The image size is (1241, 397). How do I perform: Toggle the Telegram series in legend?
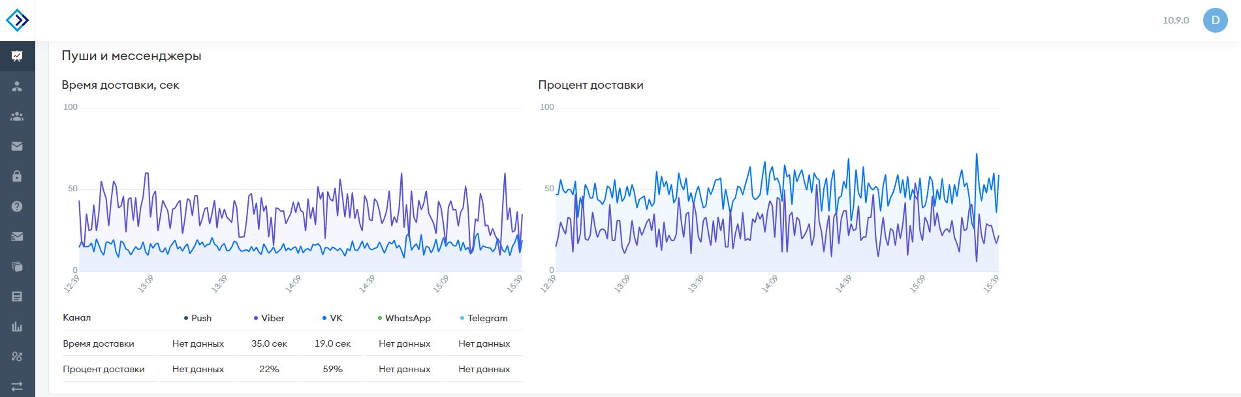pyautogui.click(x=484, y=318)
